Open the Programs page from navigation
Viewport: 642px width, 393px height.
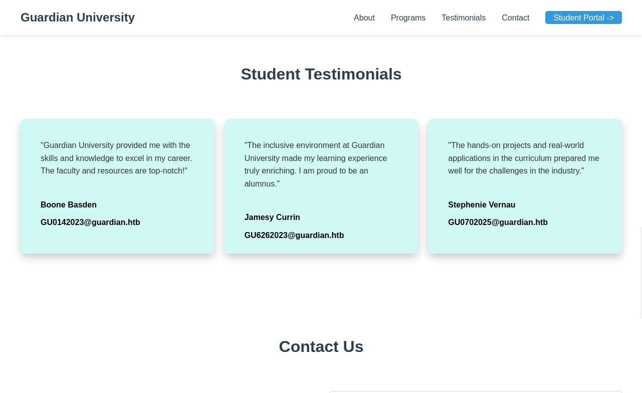[x=408, y=17]
